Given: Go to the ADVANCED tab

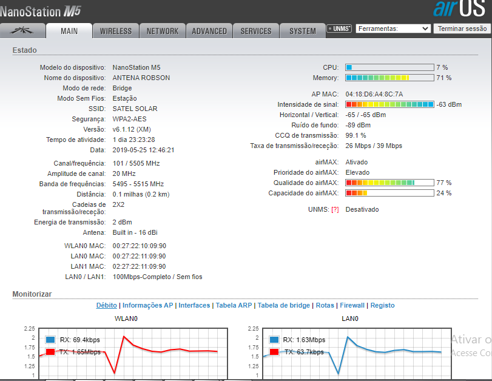Looking at the screenshot, I should tap(209, 31).
